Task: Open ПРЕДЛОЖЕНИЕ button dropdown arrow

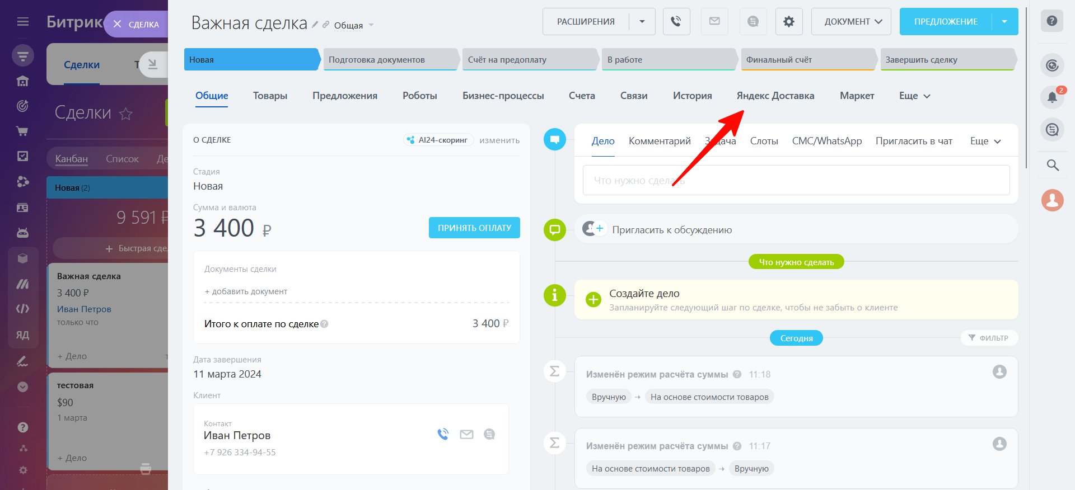Action: 1004,22
